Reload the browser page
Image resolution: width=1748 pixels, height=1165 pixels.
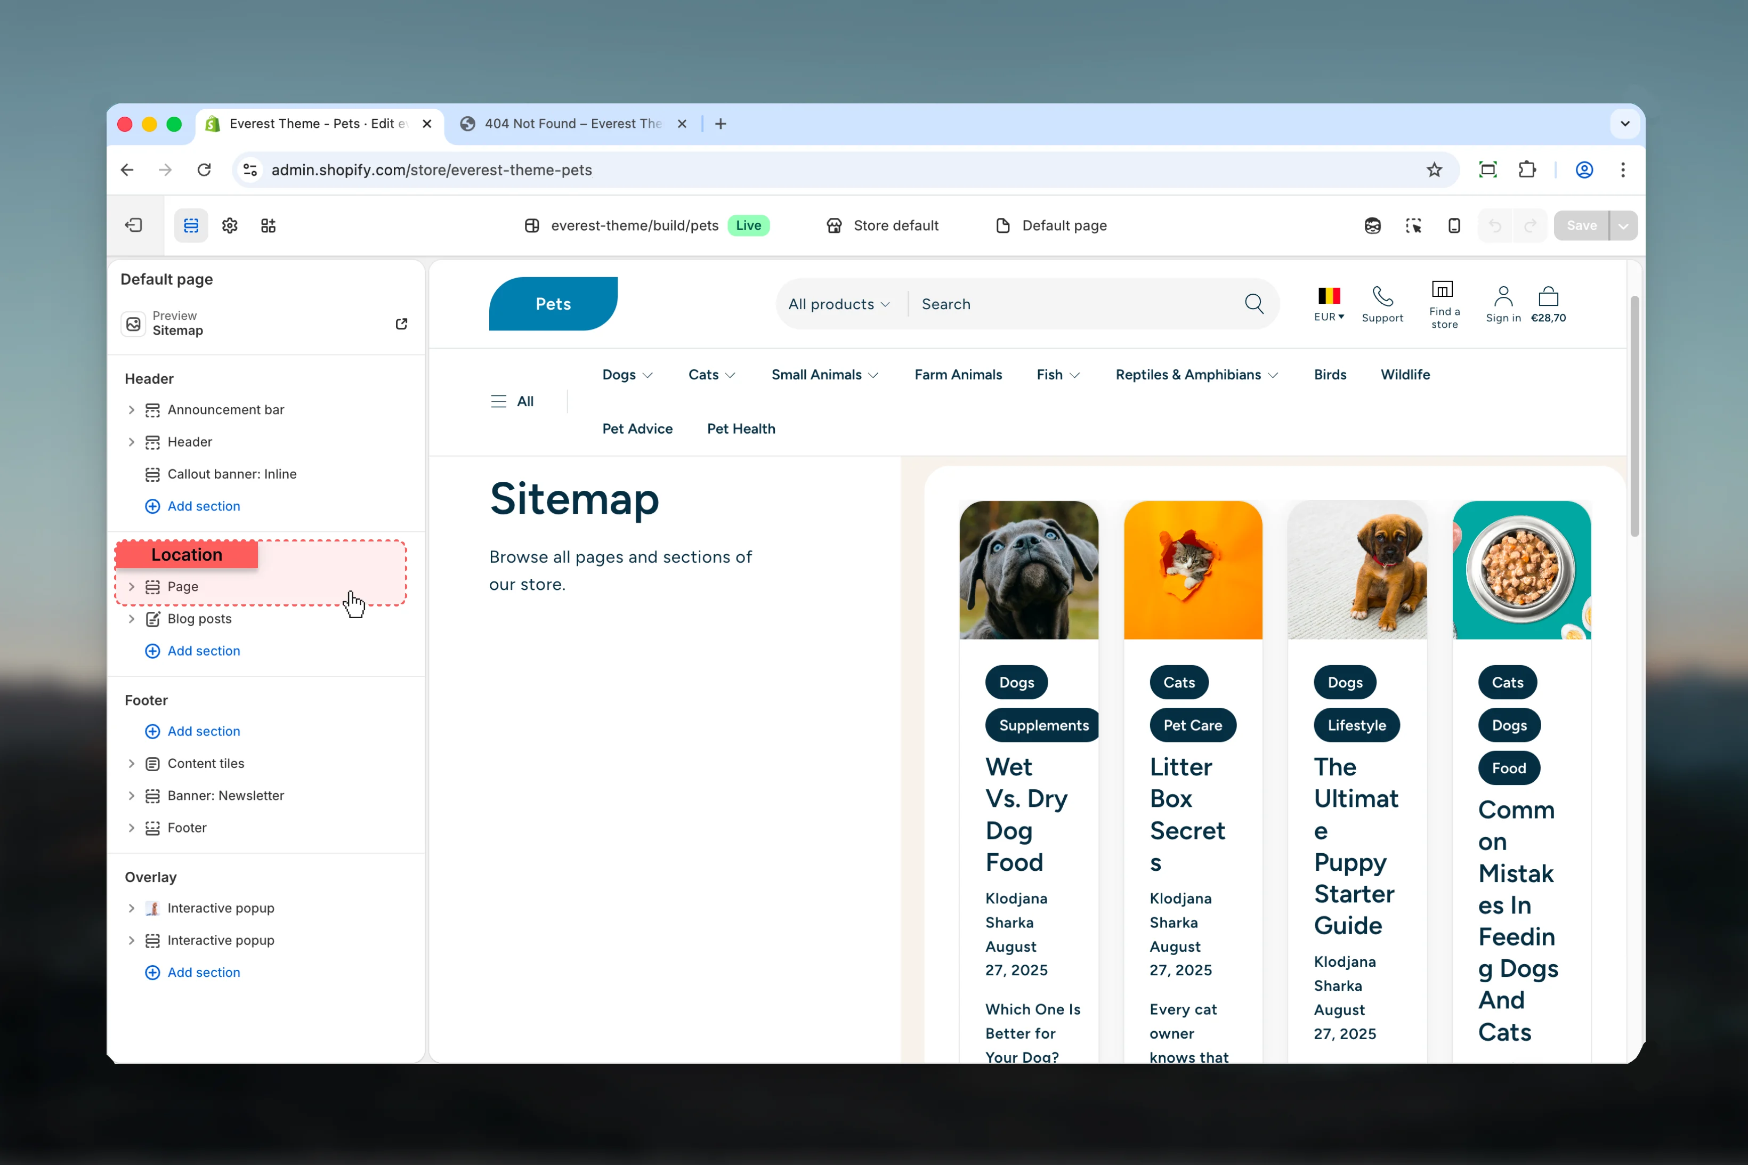[204, 169]
